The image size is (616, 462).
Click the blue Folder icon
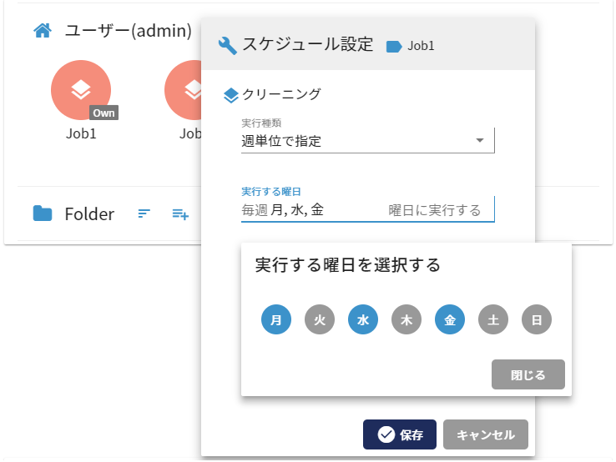coord(42,214)
